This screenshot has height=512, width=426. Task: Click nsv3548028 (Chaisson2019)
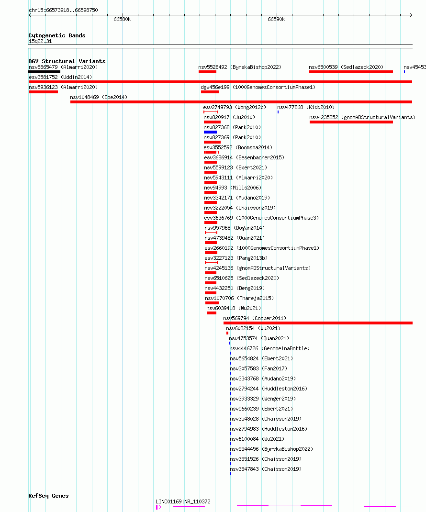[x=266, y=419]
